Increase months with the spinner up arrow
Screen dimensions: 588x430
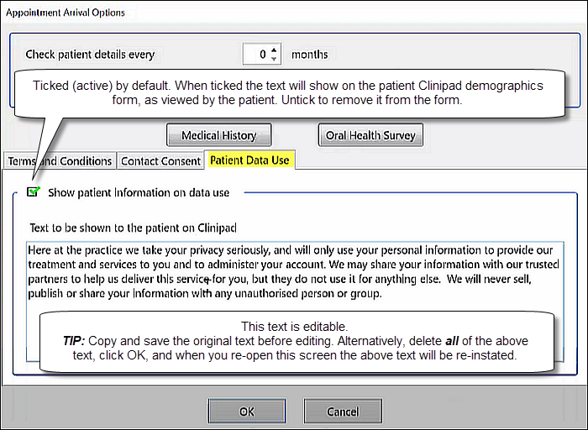click(x=274, y=50)
